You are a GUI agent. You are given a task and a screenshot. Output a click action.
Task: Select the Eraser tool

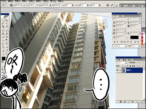pyautogui.click(x=3, y=37)
